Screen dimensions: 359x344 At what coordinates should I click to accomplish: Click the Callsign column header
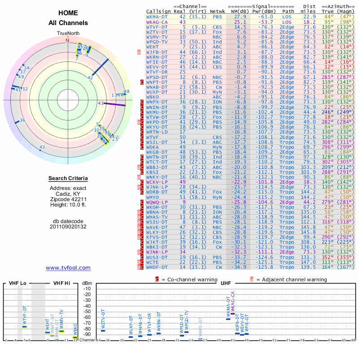[157, 11]
